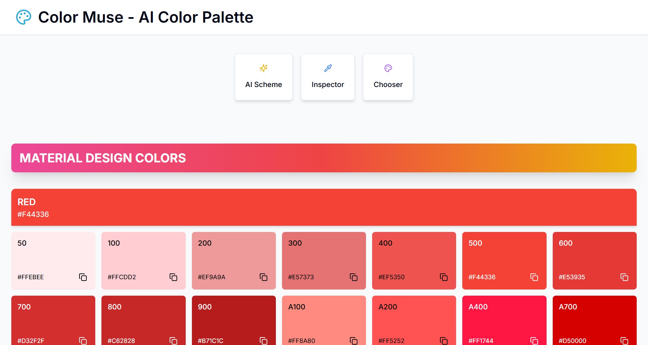Select the red A100 accent swatch
Screen dimensions: 648x345
[x=324, y=320]
